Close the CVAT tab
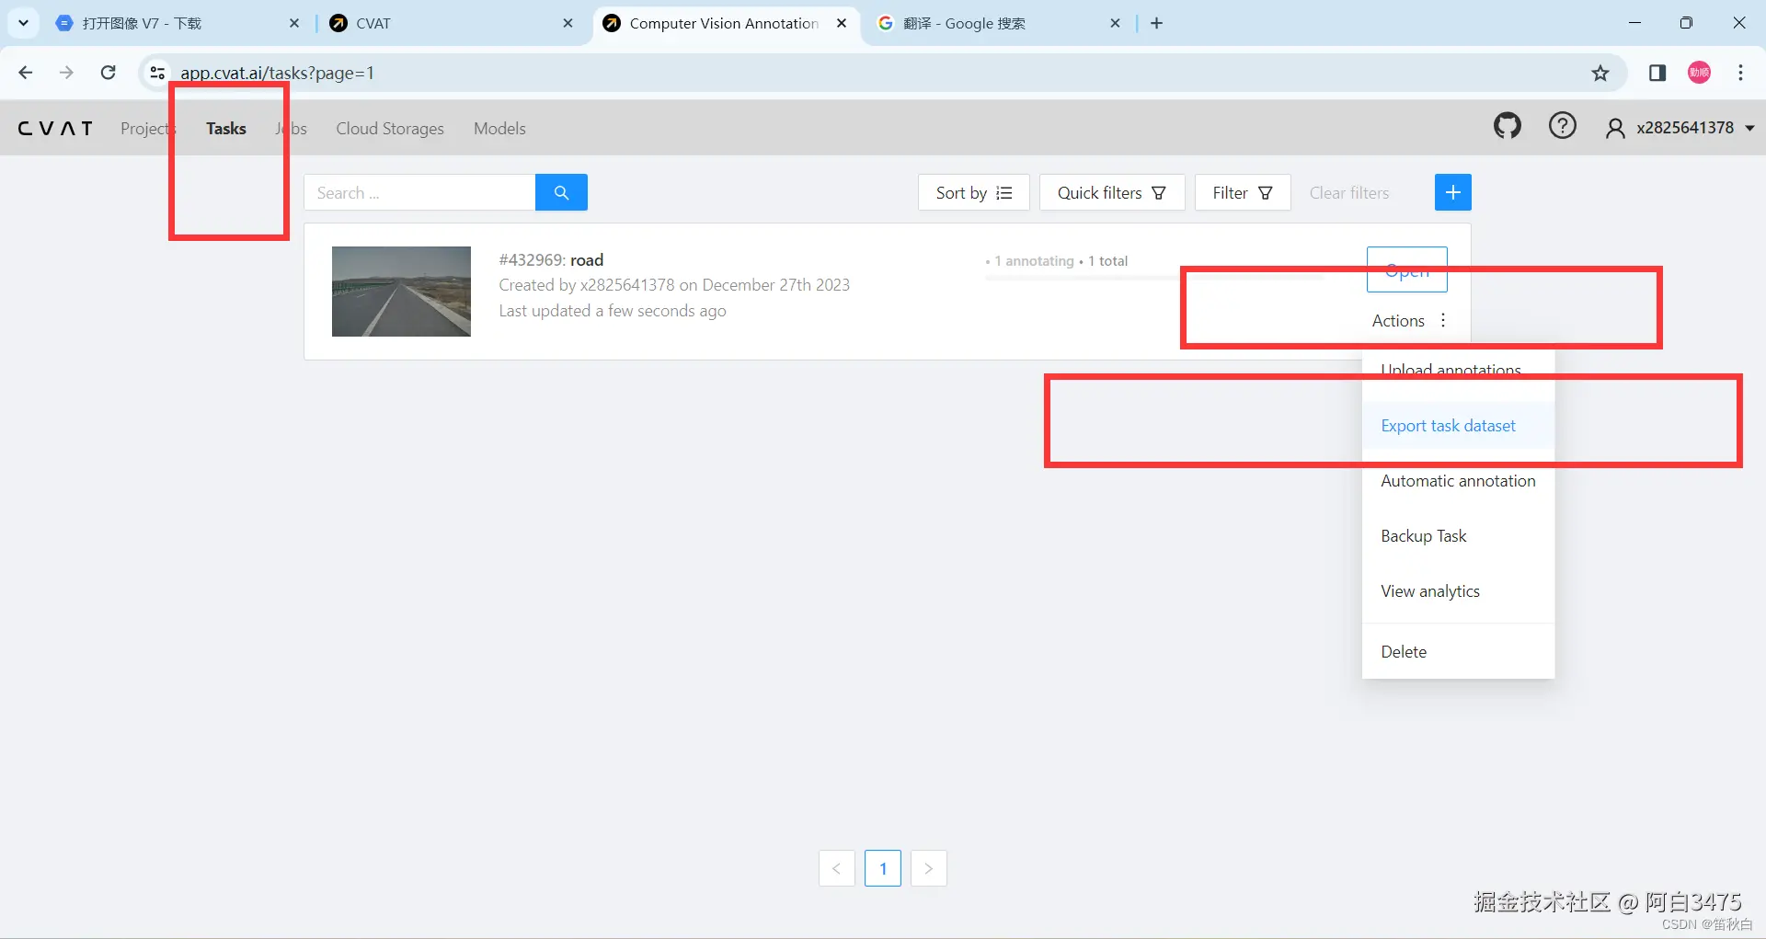This screenshot has width=1766, height=939. pos(568,23)
